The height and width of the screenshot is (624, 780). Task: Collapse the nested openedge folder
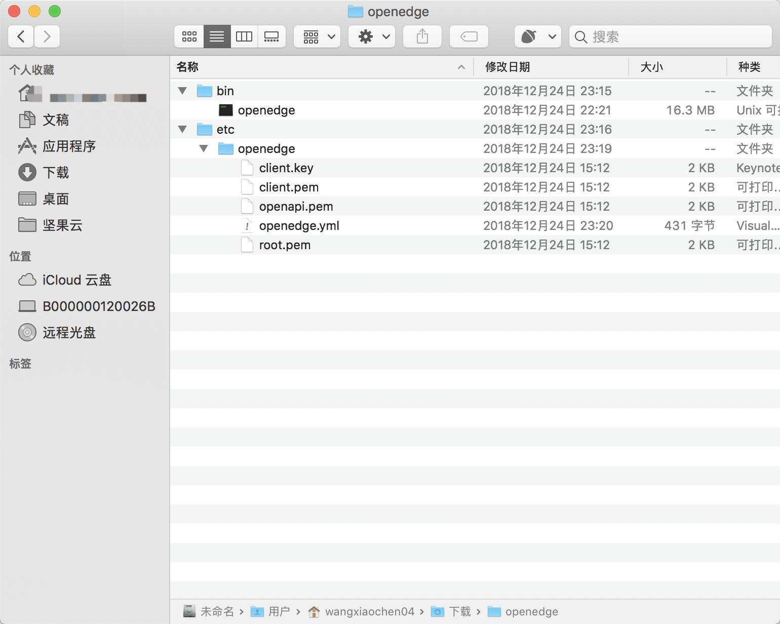click(204, 149)
